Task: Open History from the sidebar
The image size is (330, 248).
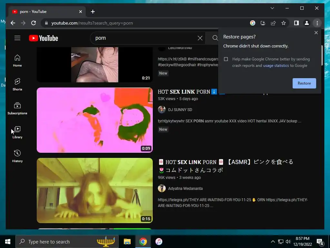Action: pyautogui.click(x=17, y=156)
